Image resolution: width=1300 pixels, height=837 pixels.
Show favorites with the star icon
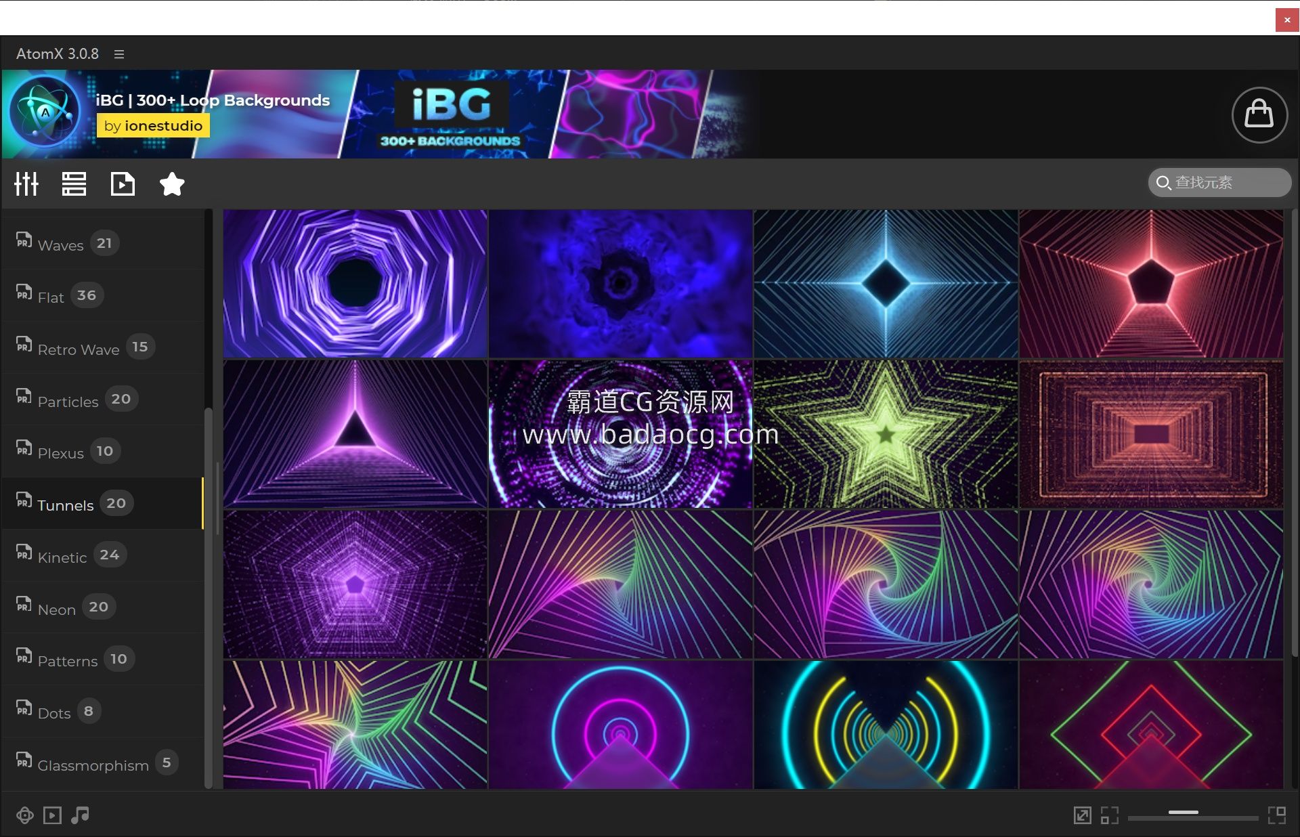pos(172,184)
